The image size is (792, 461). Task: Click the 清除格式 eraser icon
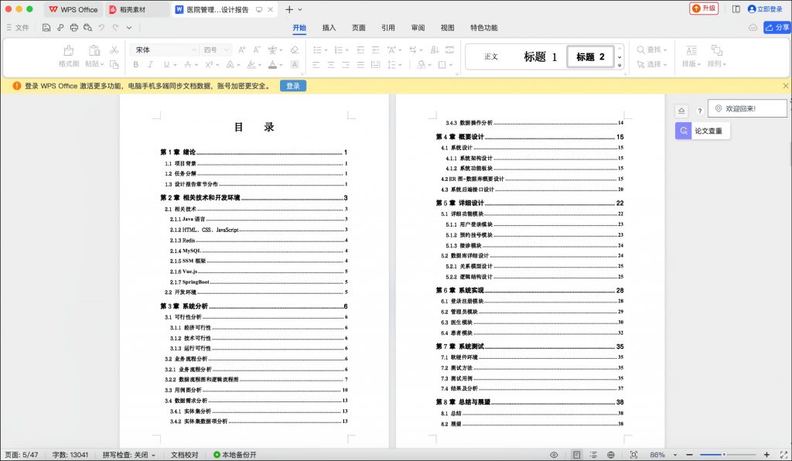[x=293, y=48]
